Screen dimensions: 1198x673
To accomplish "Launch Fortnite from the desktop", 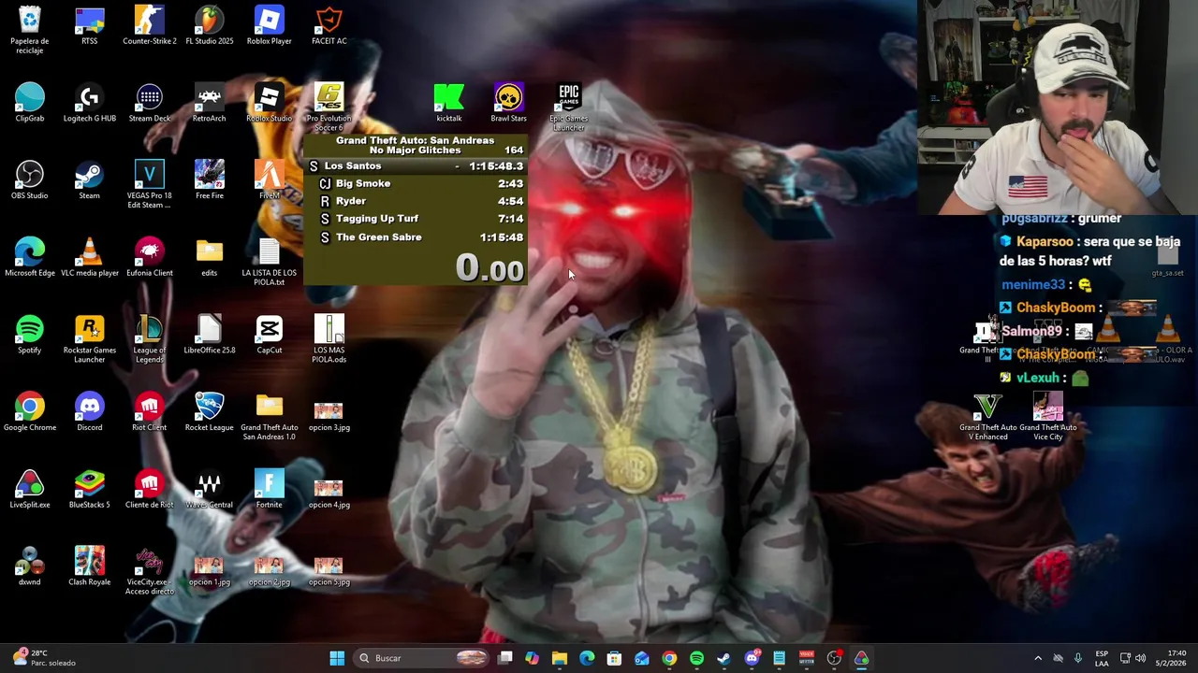I will (270, 490).
